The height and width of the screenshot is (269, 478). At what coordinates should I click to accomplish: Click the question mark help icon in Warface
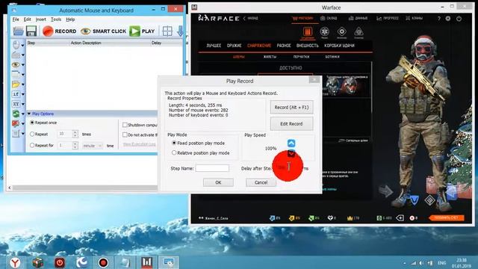point(438,19)
